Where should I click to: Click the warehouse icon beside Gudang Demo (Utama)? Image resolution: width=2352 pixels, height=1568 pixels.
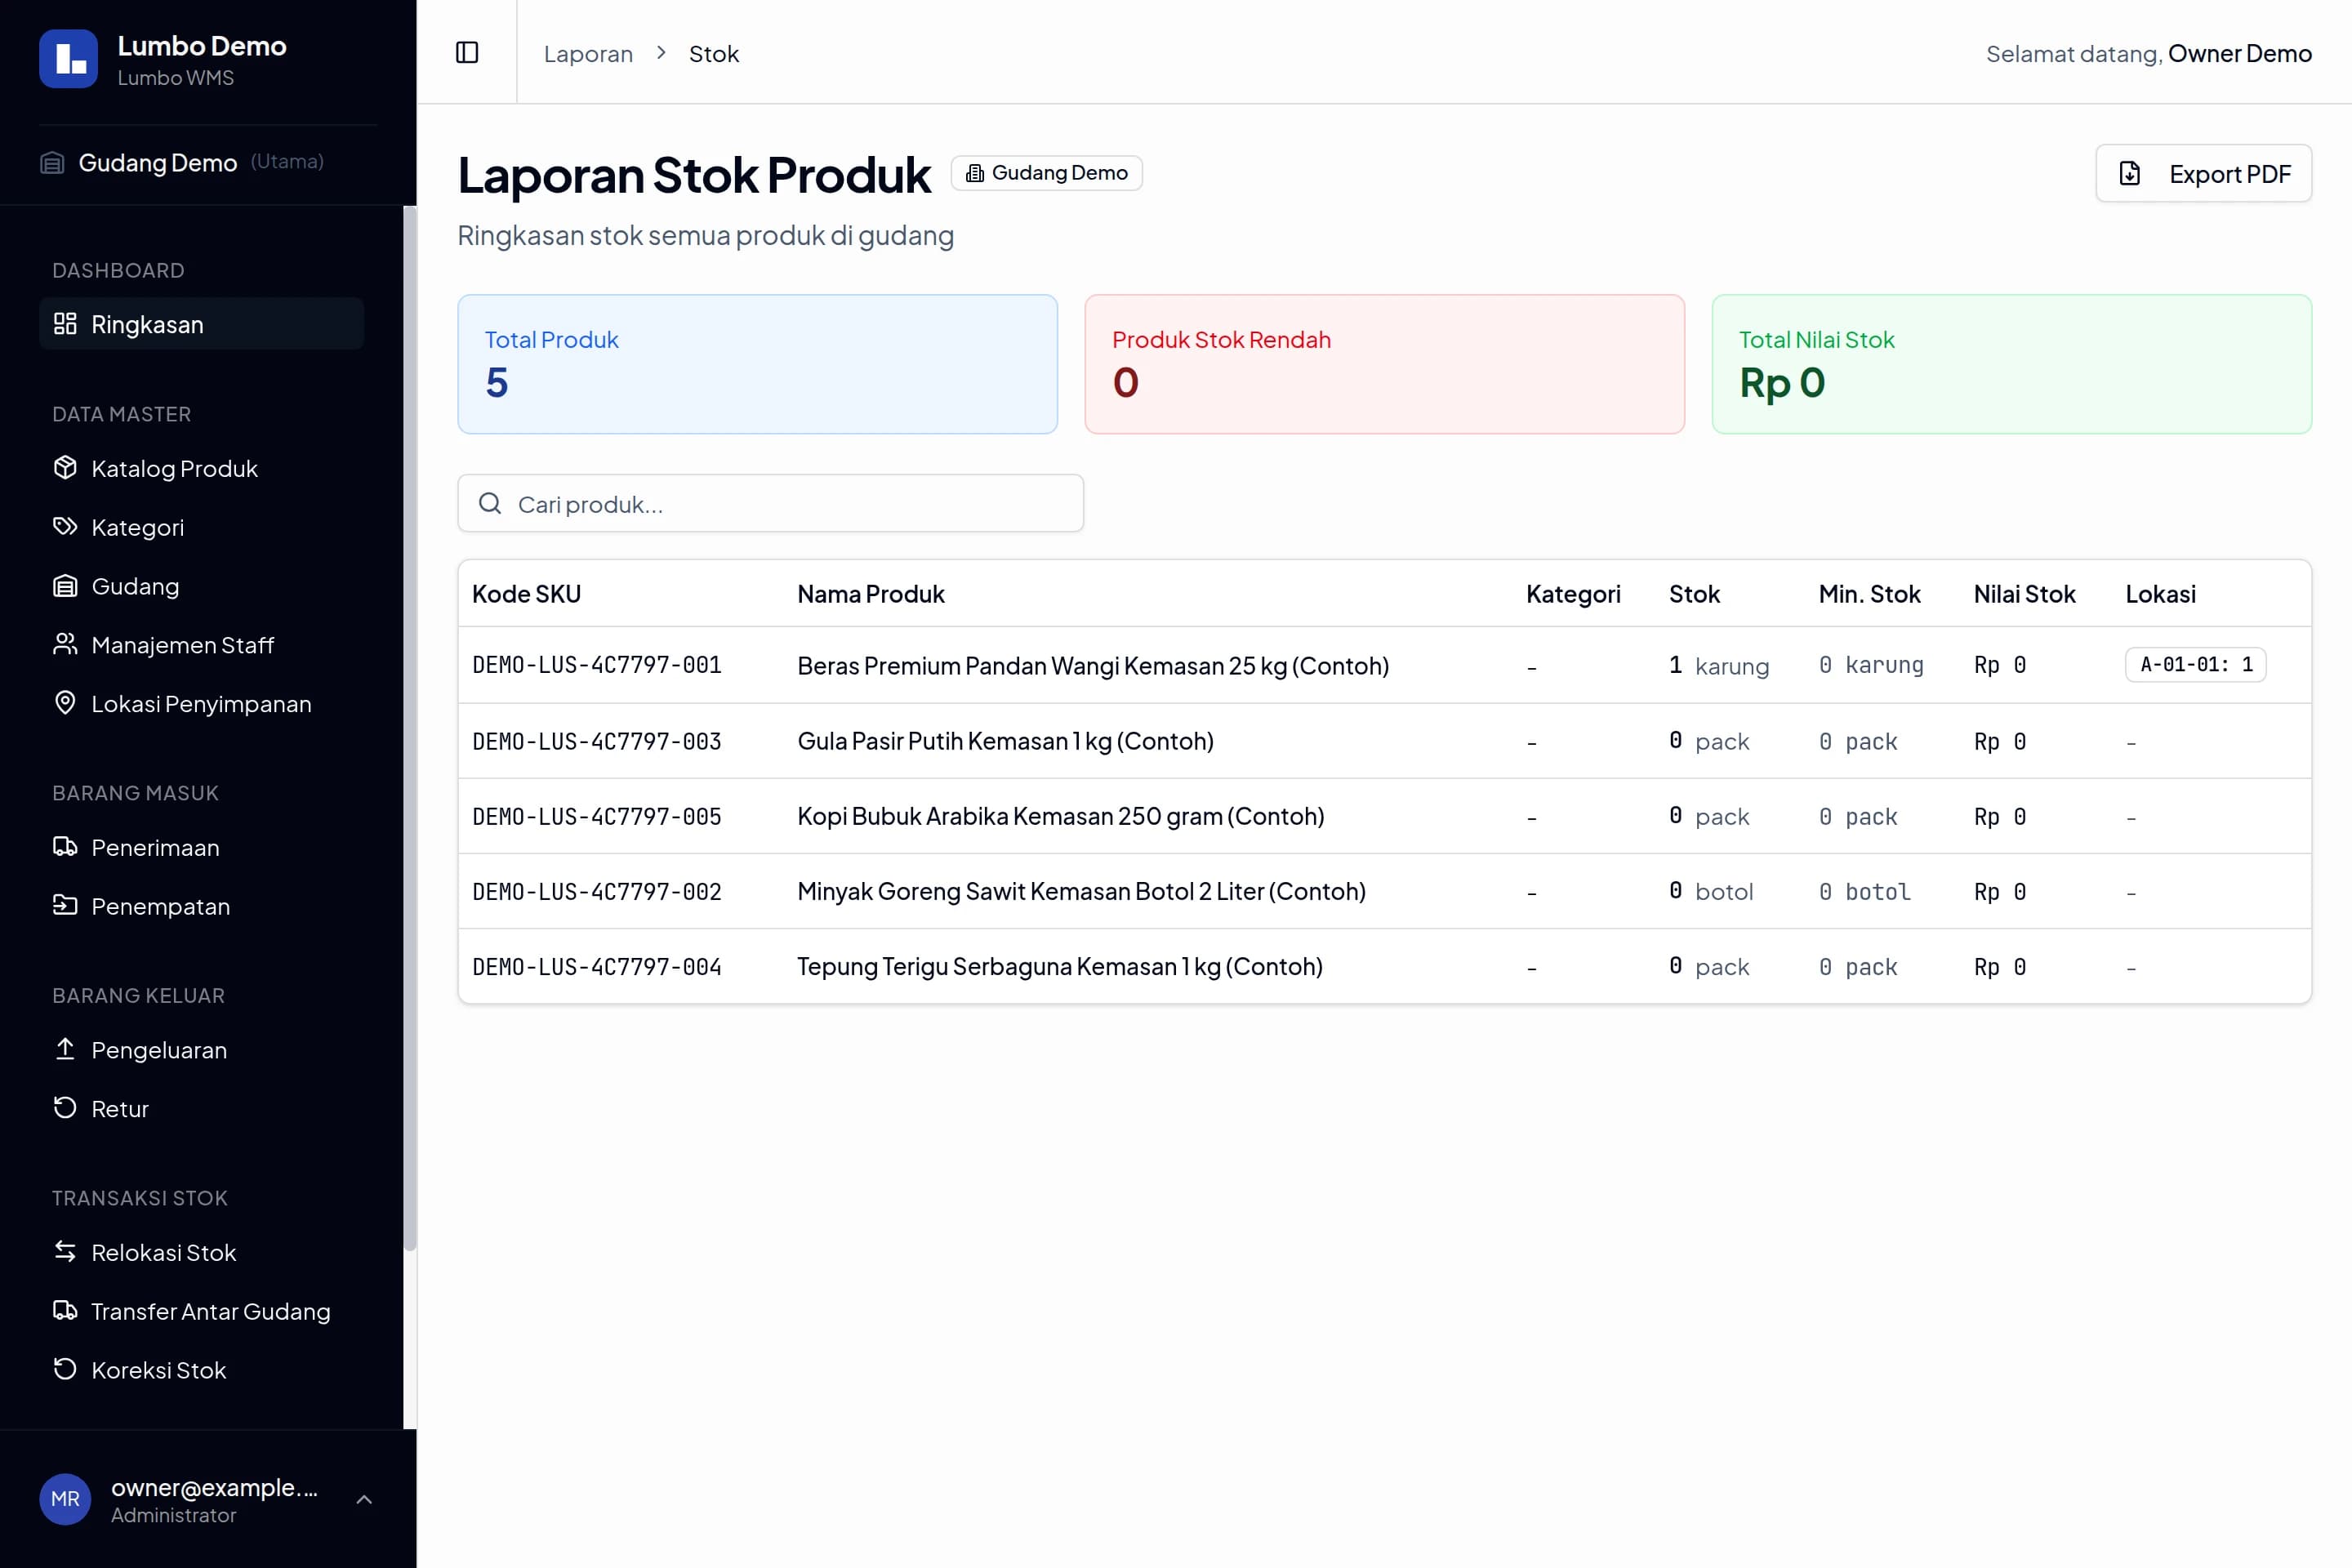click(52, 162)
